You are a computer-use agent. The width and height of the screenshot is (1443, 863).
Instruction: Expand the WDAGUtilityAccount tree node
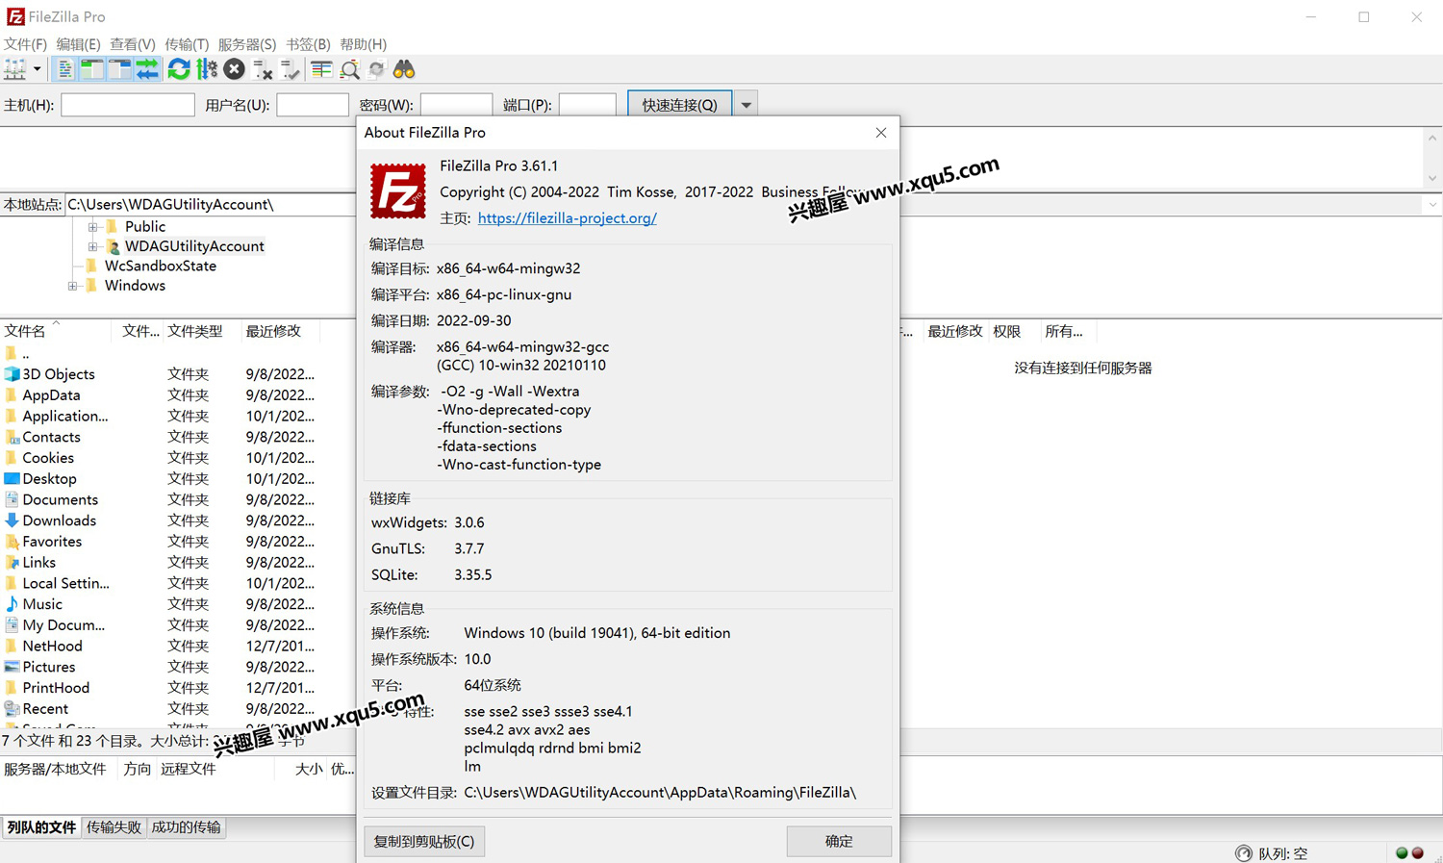tap(93, 246)
